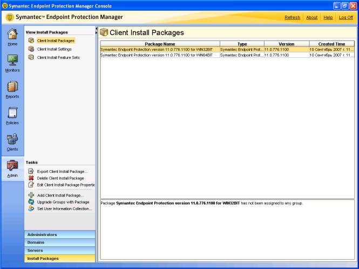Image resolution: width=359 pixels, height=269 pixels.
Task: Click the Log Off link
Action: (346, 17)
